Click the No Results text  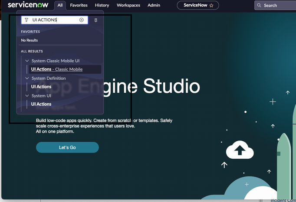pyautogui.click(x=29, y=40)
